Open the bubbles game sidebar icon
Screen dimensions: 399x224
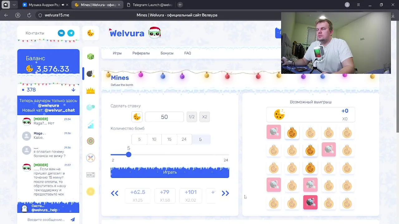point(90,107)
